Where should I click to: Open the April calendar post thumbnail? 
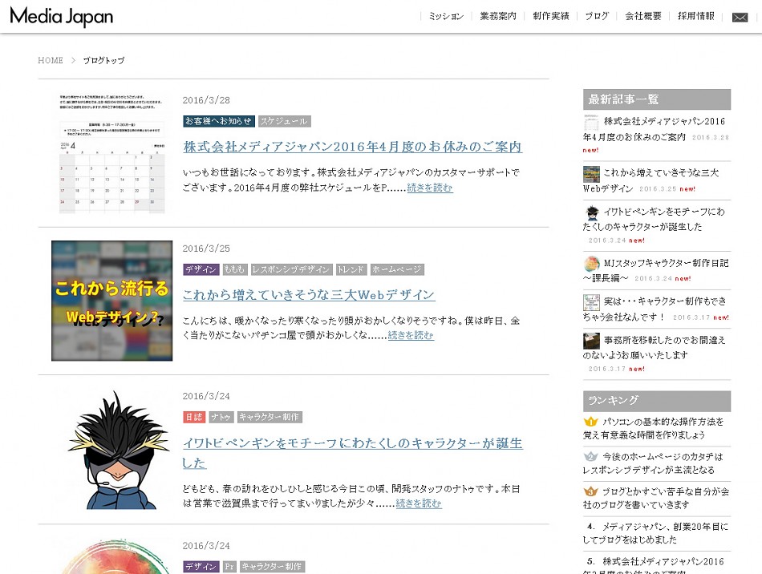[111, 153]
